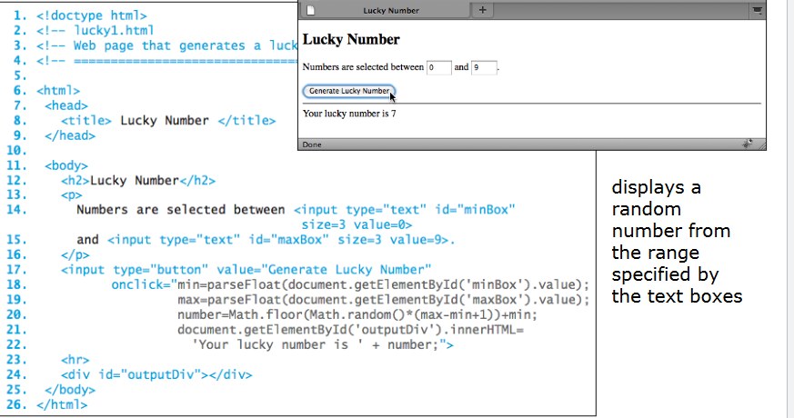Click the minimum value text box containing 0
This screenshot has width=794, height=418.
[438, 67]
